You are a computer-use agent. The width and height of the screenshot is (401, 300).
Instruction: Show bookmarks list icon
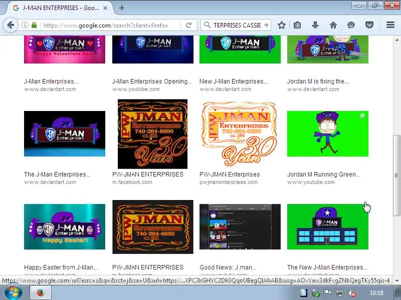(x=297, y=25)
